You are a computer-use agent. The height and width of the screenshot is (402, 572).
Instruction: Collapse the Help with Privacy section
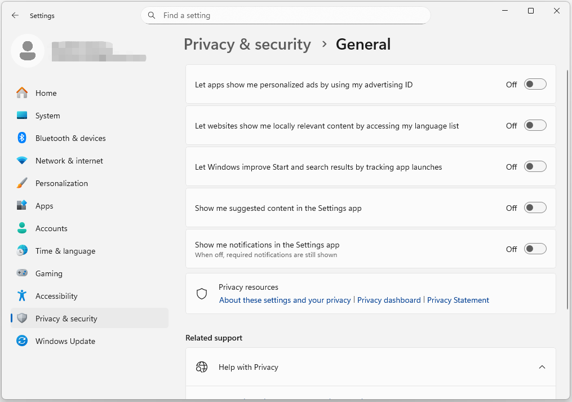pos(542,366)
